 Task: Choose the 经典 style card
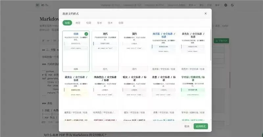coord(76,51)
